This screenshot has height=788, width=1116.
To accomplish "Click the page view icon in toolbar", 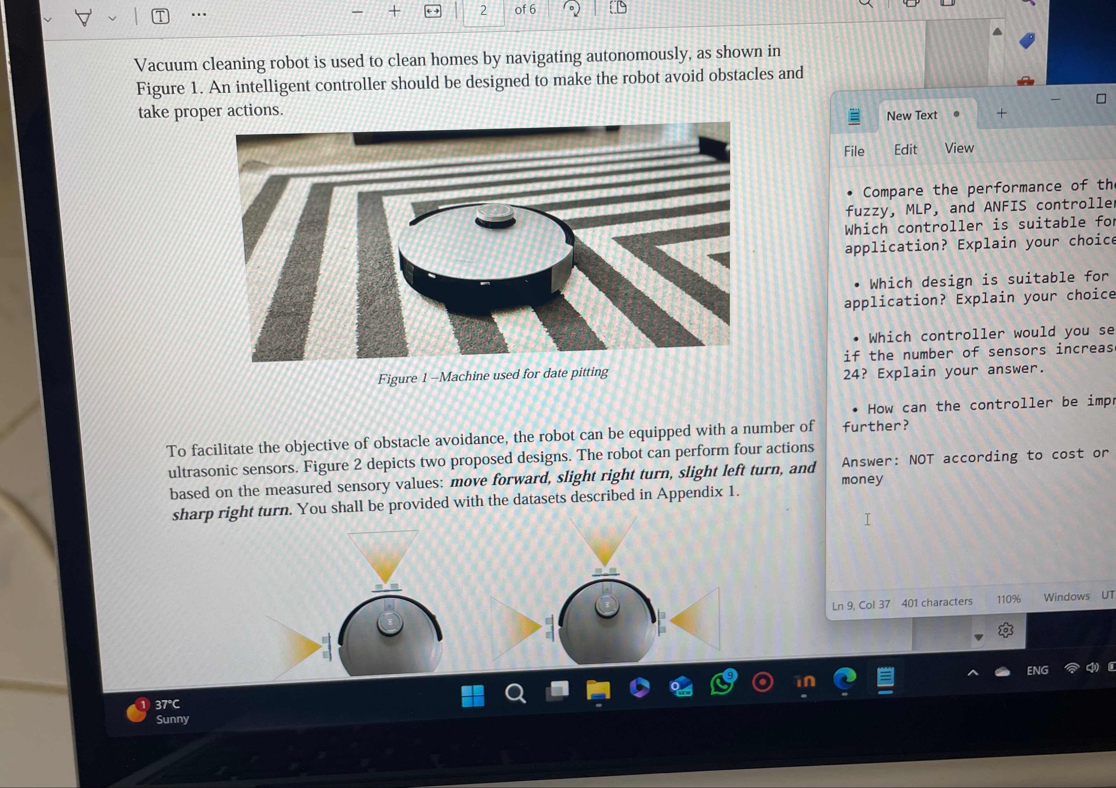I will click(x=618, y=7).
